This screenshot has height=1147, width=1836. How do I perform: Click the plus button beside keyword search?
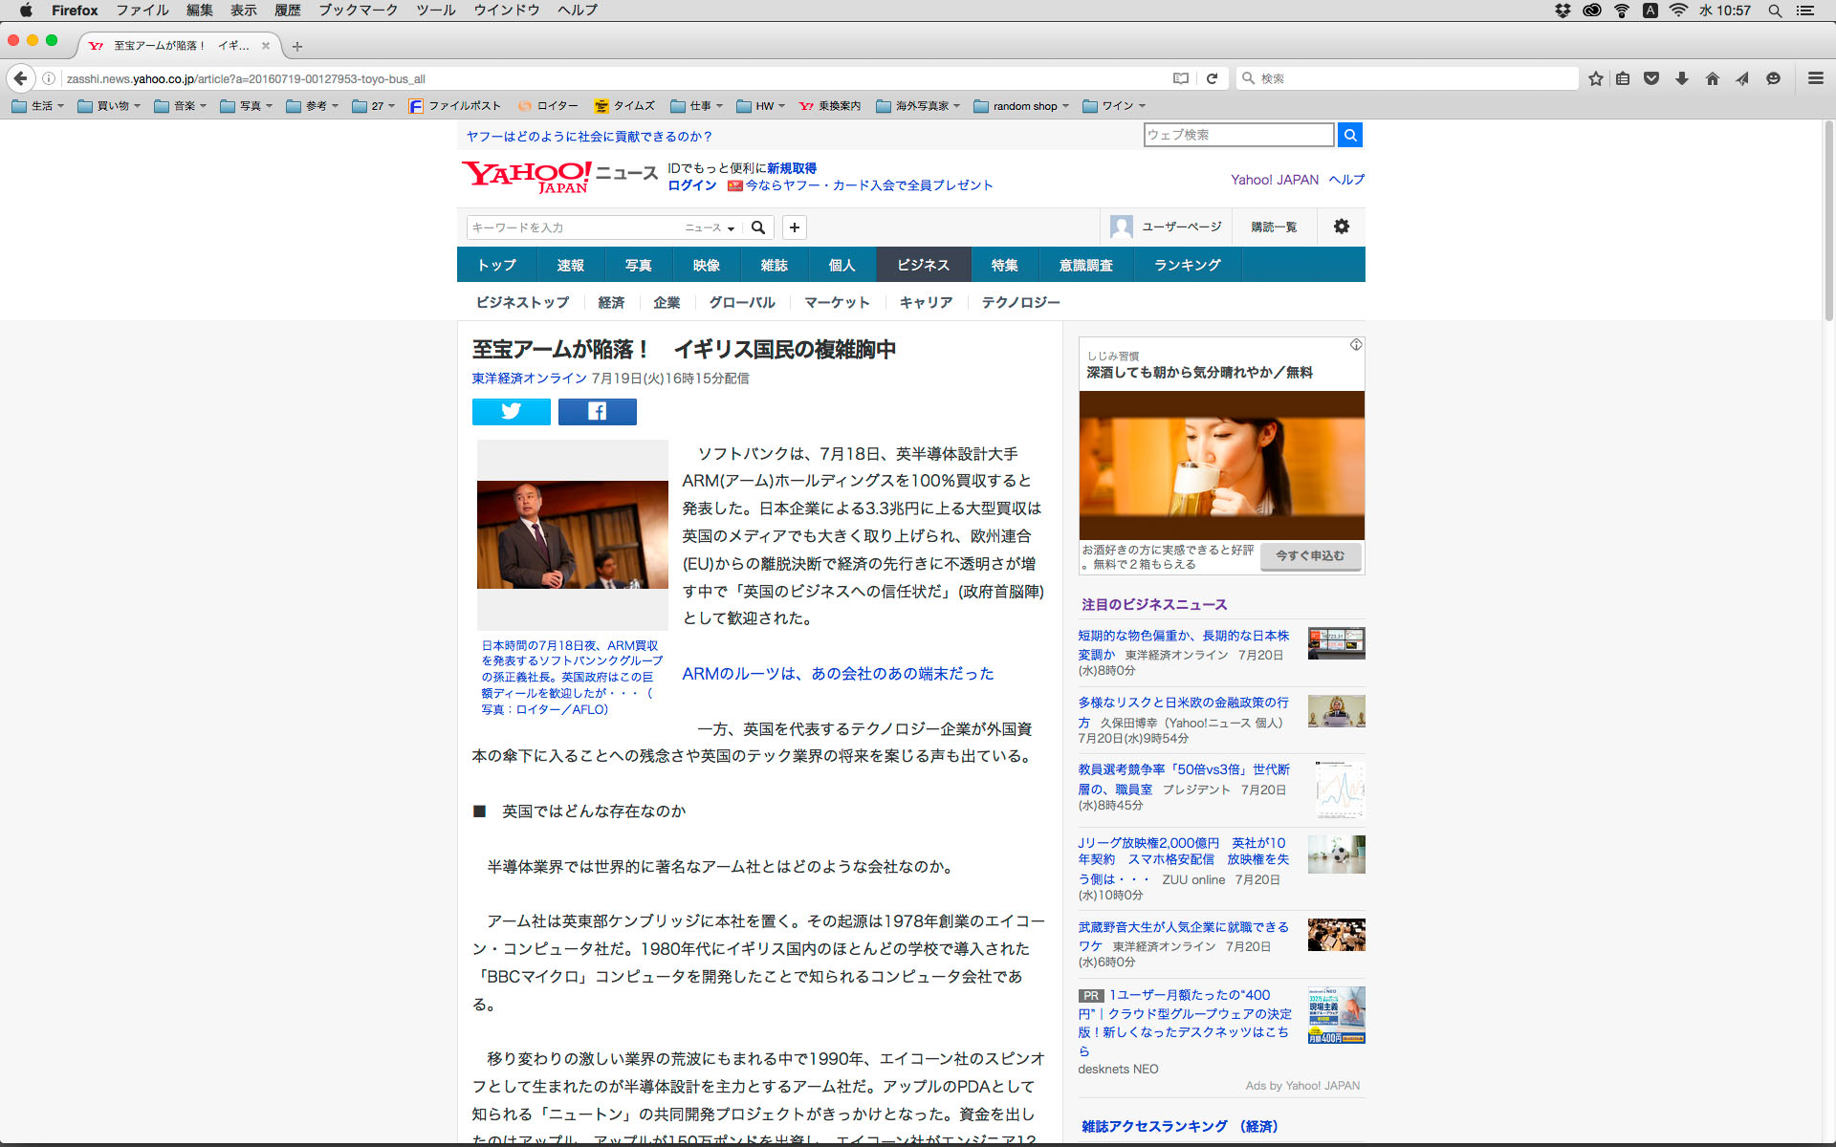coord(794,227)
